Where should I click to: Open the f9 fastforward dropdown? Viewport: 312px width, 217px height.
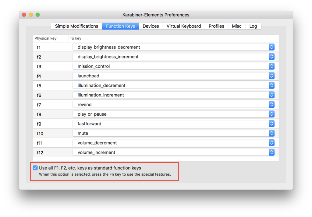click(173, 124)
